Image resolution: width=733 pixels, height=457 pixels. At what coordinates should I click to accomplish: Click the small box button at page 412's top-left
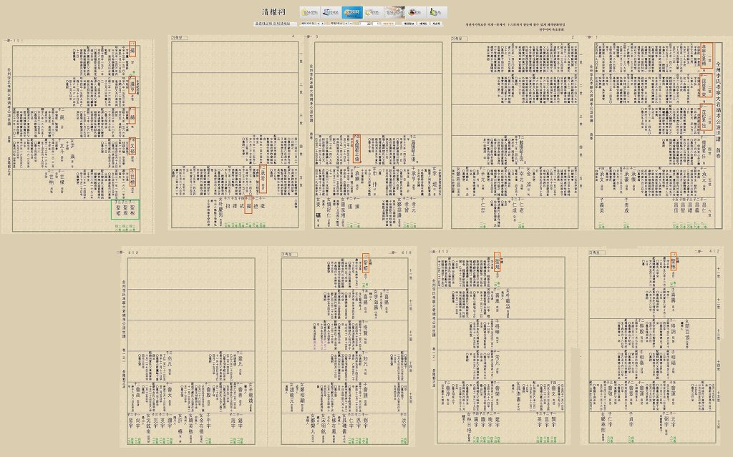597,252
